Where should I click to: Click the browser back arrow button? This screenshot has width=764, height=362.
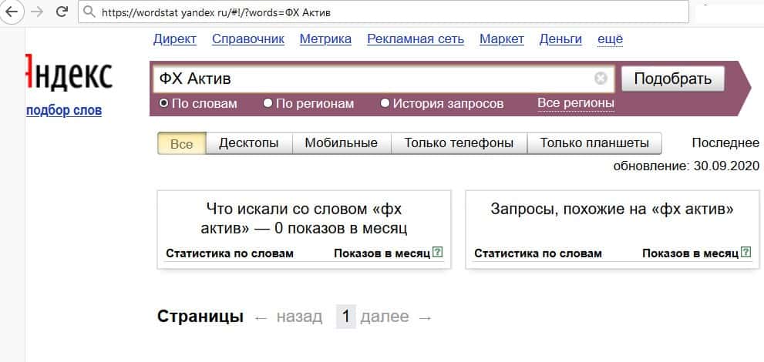click(x=12, y=12)
